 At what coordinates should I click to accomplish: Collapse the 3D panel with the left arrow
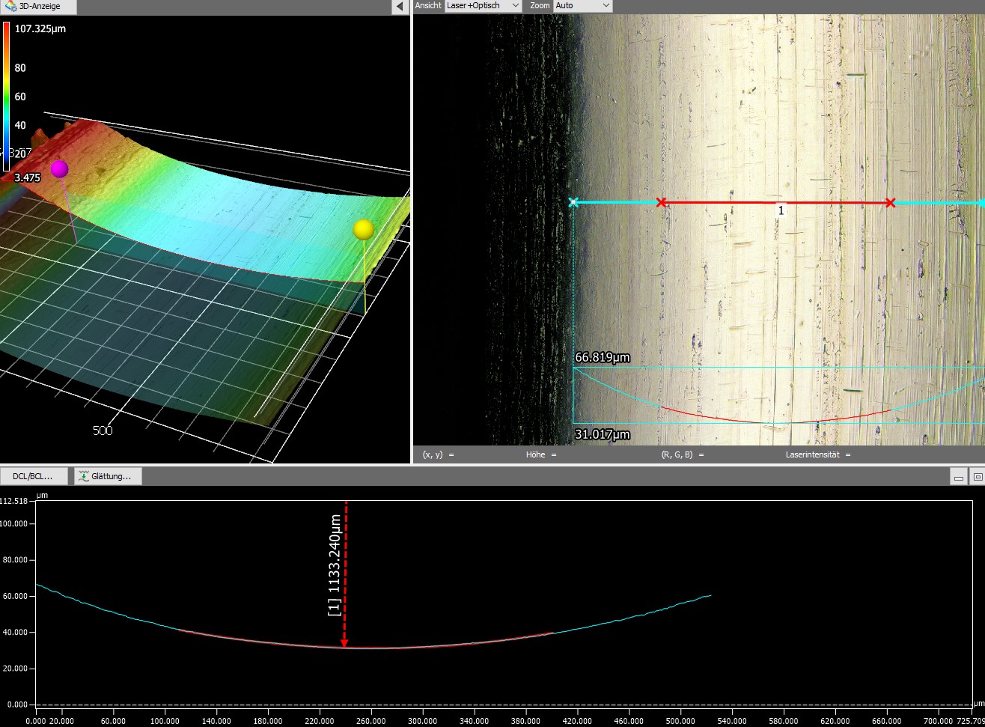400,7
